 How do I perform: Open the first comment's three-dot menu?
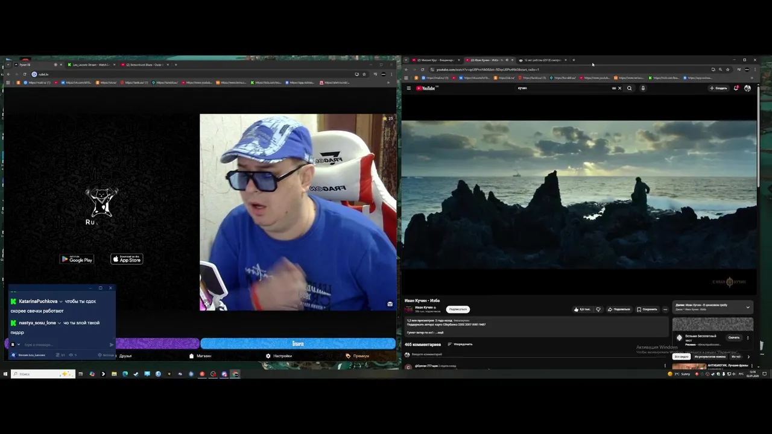(x=665, y=365)
